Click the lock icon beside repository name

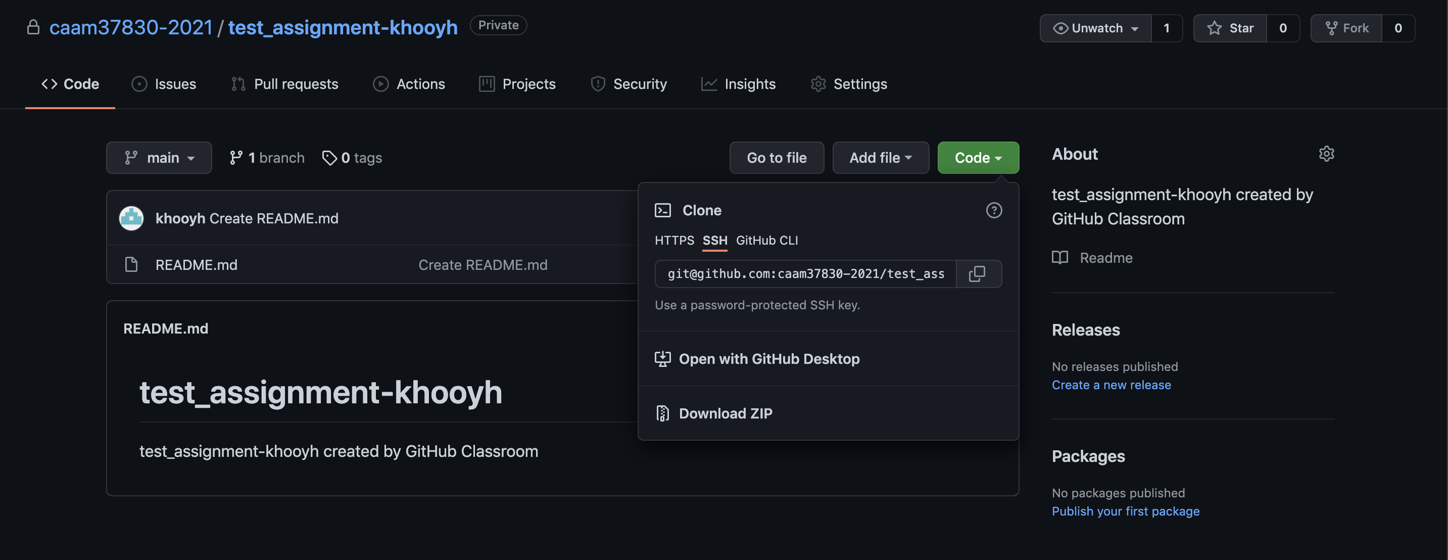tap(33, 26)
